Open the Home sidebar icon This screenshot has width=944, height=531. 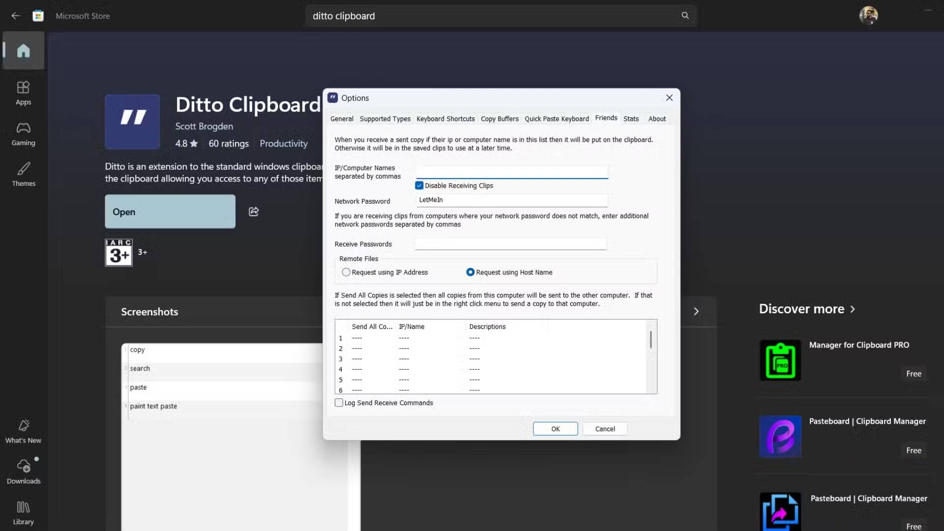click(x=23, y=51)
